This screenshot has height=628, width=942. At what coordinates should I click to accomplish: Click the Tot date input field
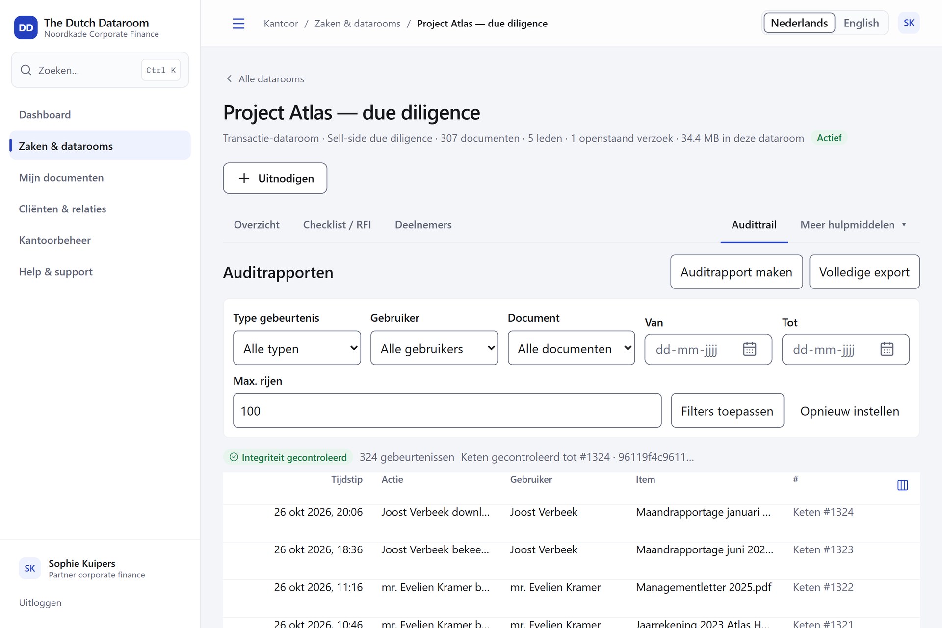845,349
